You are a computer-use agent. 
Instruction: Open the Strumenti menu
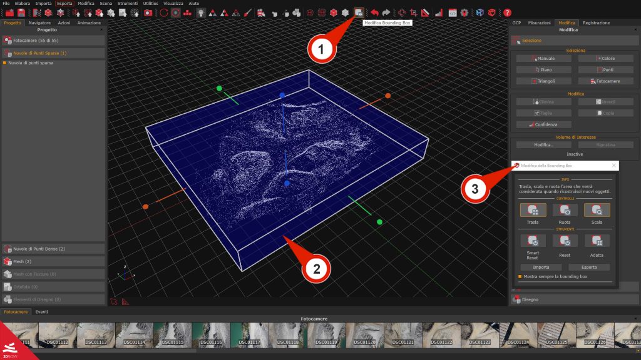[x=128, y=3]
